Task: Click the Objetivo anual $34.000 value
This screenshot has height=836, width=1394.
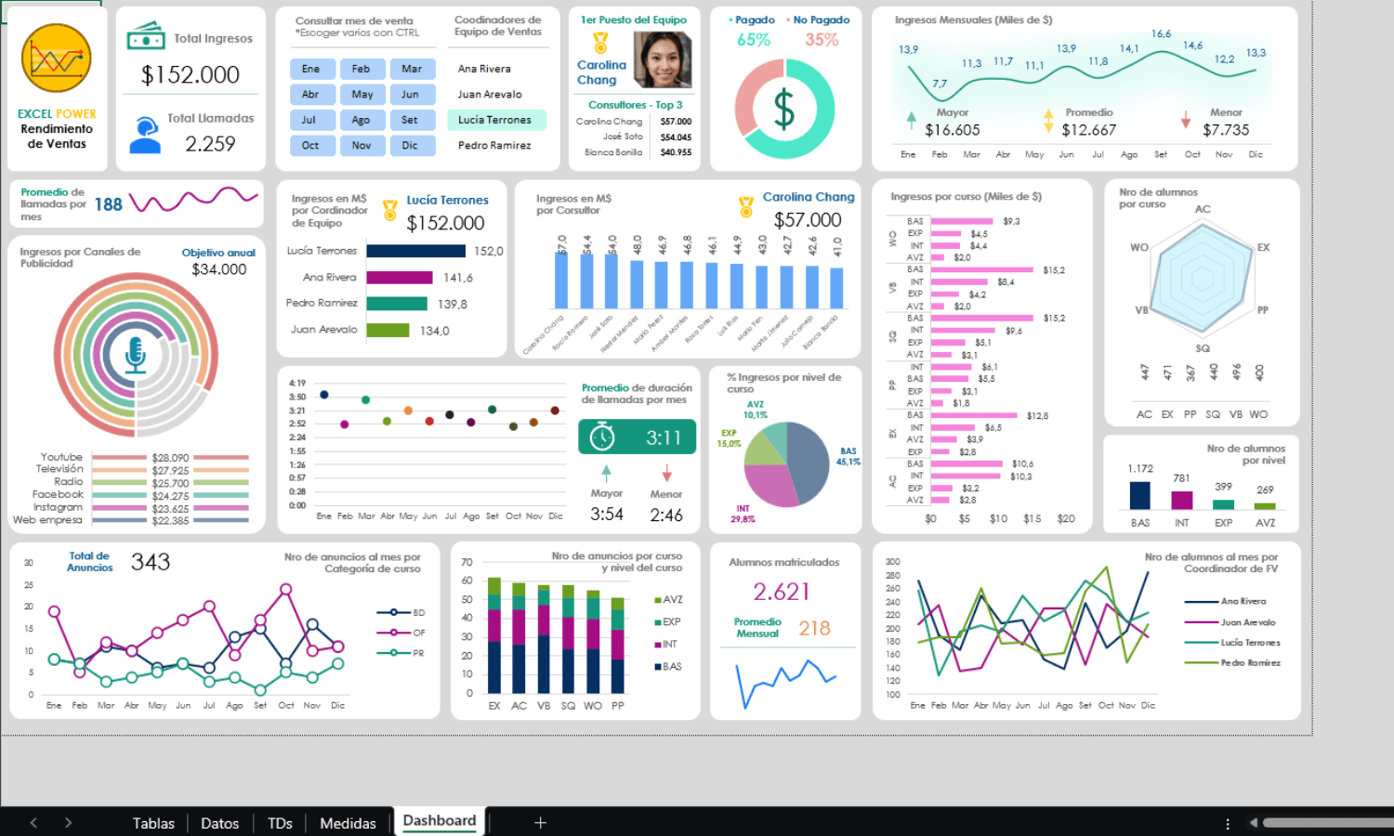Action: point(219,269)
